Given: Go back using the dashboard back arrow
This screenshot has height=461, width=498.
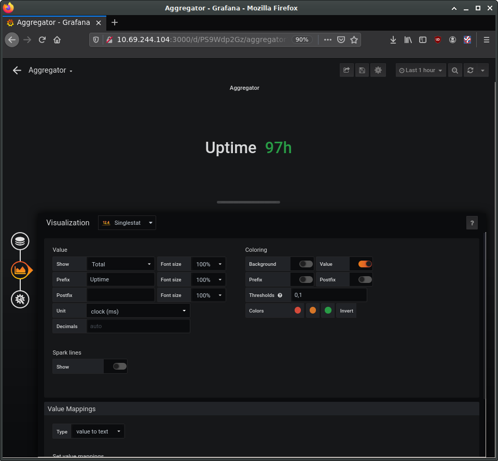Looking at the screenshot, I should pyautogui.click(x=17, y=70).
